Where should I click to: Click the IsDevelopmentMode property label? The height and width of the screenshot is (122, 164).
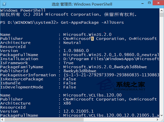click(22, 87)
